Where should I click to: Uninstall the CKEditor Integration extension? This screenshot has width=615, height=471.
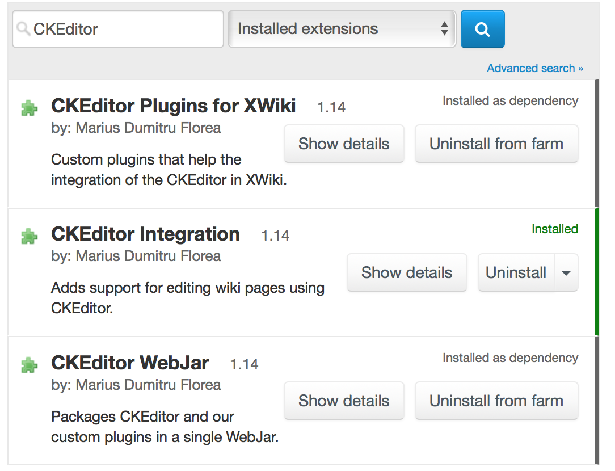pos(516,272)
